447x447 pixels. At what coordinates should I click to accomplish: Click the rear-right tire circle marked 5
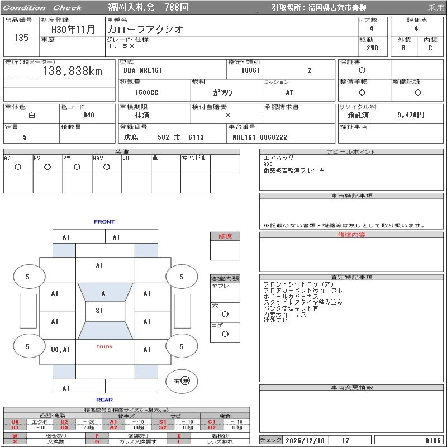(182, 346)
